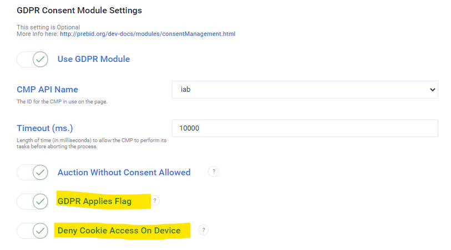Viewport: 451px width, 250px height.
Task: Click the Use GDPR Module label text
Action: pyautogui.click(x=94, y=59)
